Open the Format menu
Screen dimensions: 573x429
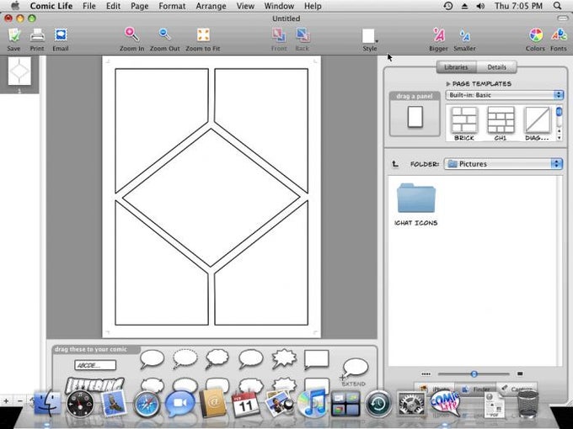172,6
